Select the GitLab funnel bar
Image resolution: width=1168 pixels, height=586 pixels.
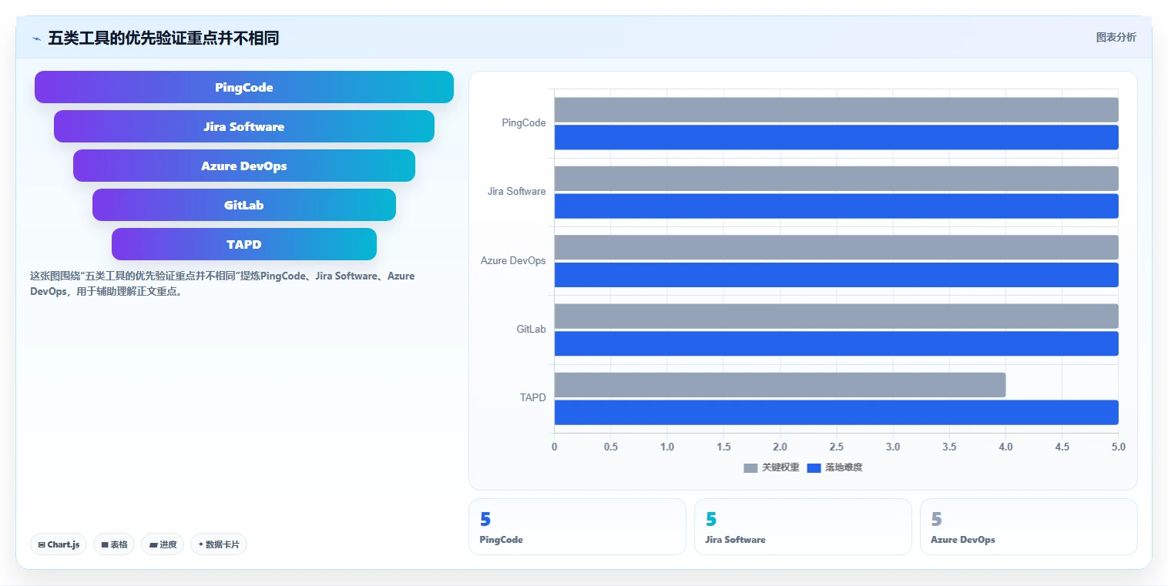coord(244,205)
